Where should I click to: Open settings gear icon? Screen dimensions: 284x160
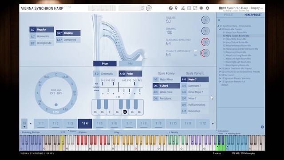coord(208,8)
